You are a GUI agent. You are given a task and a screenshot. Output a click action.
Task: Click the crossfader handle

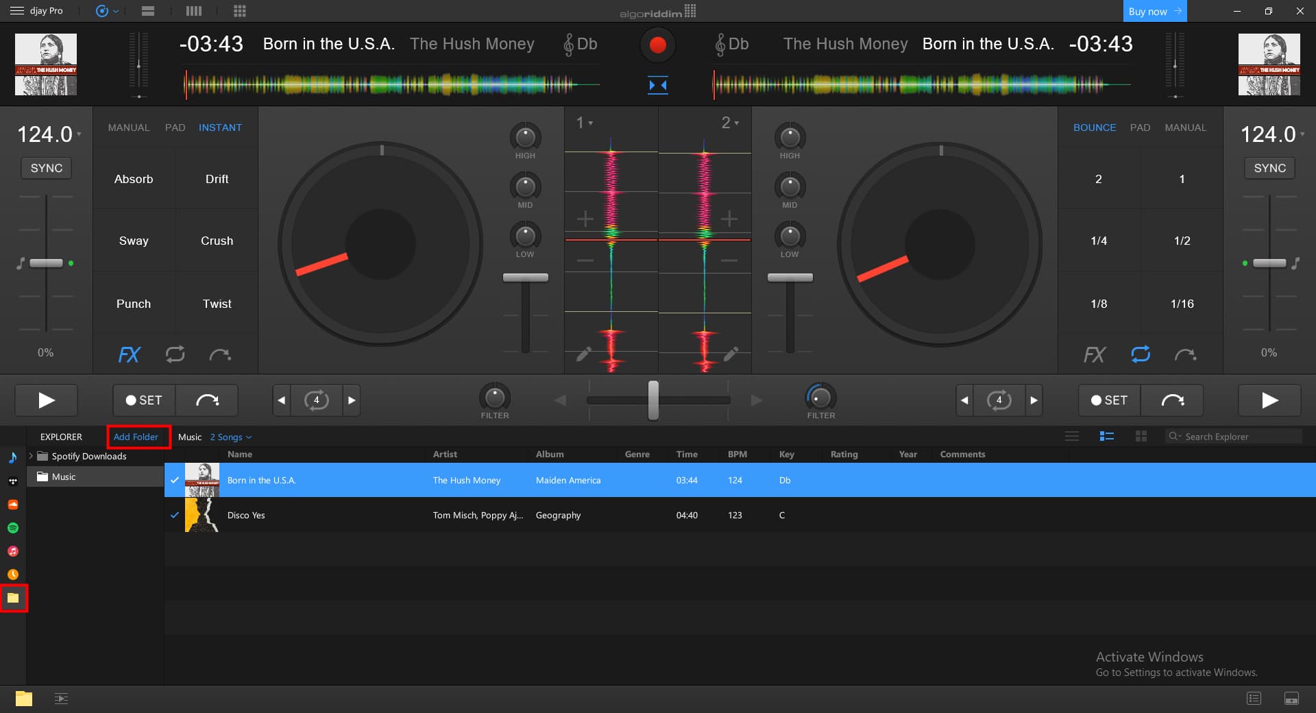(653, 400)
